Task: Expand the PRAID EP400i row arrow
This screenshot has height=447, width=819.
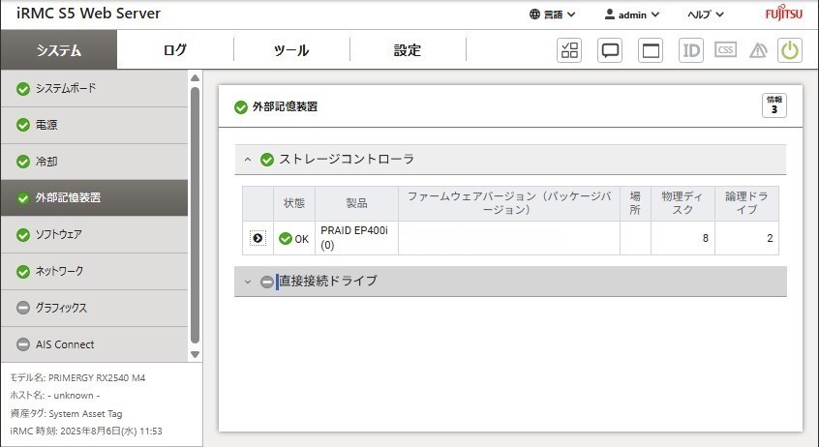Action: (258, 238)
